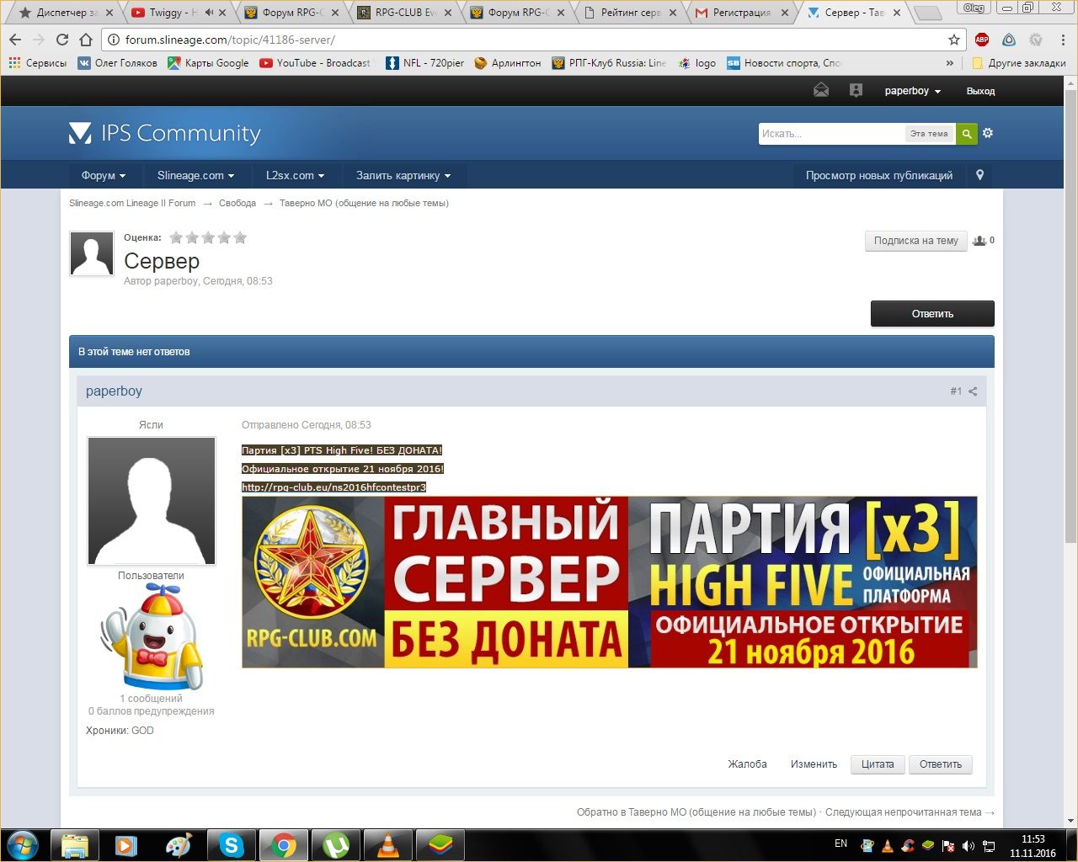Viewport: 1078px width, 862px height.
Task: Open Просмотр новых публикаций
Action: tap(879, 175)
